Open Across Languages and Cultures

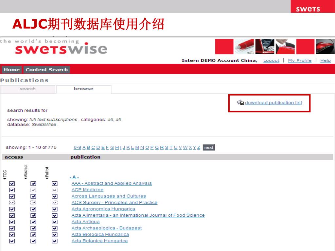pos(109,196)
